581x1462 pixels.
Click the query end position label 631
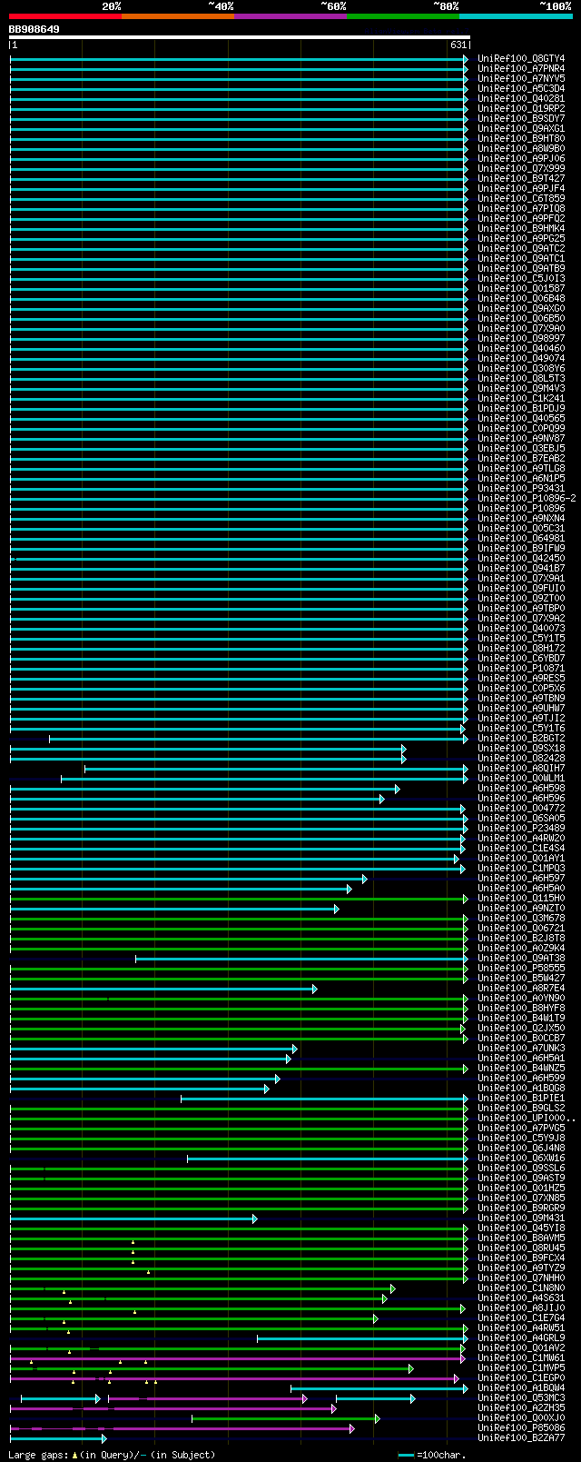coord(458,45)
